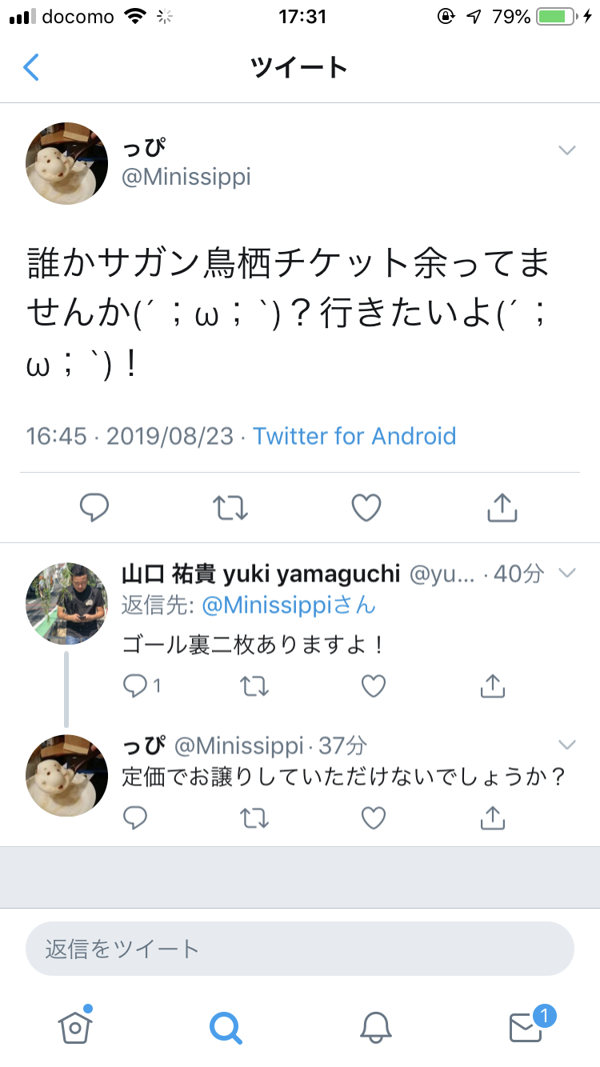Image resolution: width=600 pixels, height=1067 pixels.
Task: Expand chevron menu on yuki yamaguchi's reply
Action: point(566,573)
